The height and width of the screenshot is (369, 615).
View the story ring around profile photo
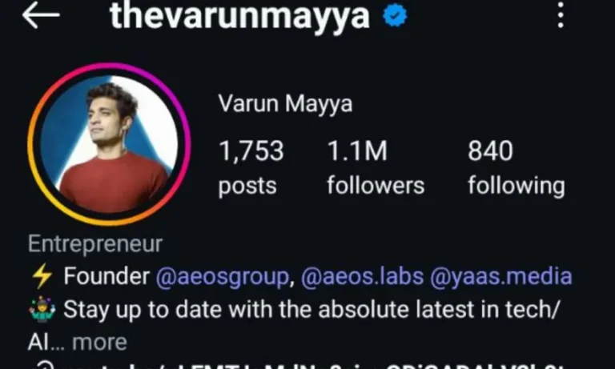pyautogui.click(x=109, y=144)
